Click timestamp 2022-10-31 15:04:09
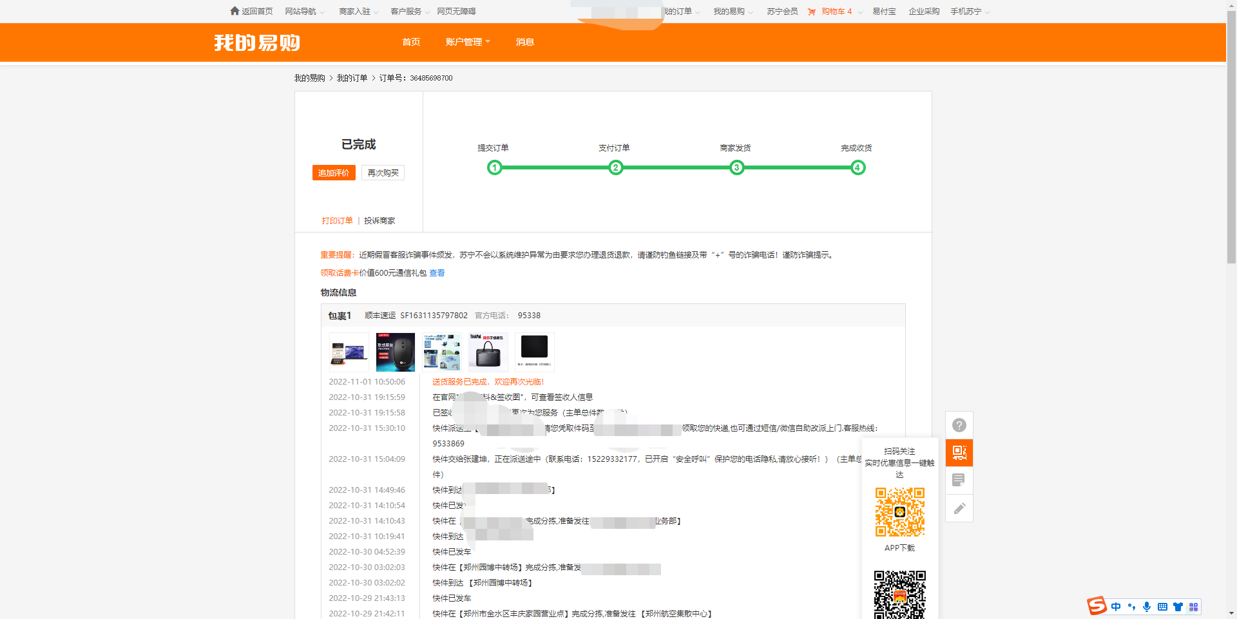Viewport: 1237px width, 619px height. 367,459
